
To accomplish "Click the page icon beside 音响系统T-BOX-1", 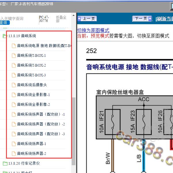I will (14, 56).
